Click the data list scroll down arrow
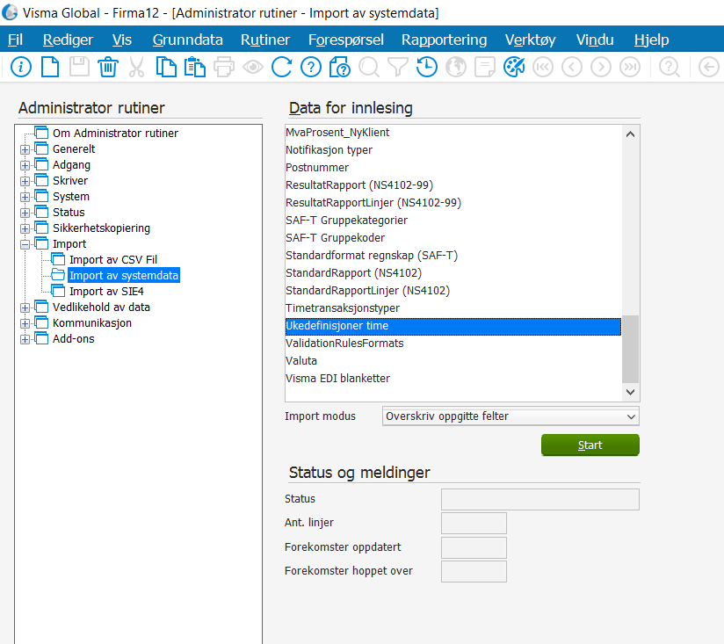This screenshot has height=644, width=724. click(x=630, y=392)
